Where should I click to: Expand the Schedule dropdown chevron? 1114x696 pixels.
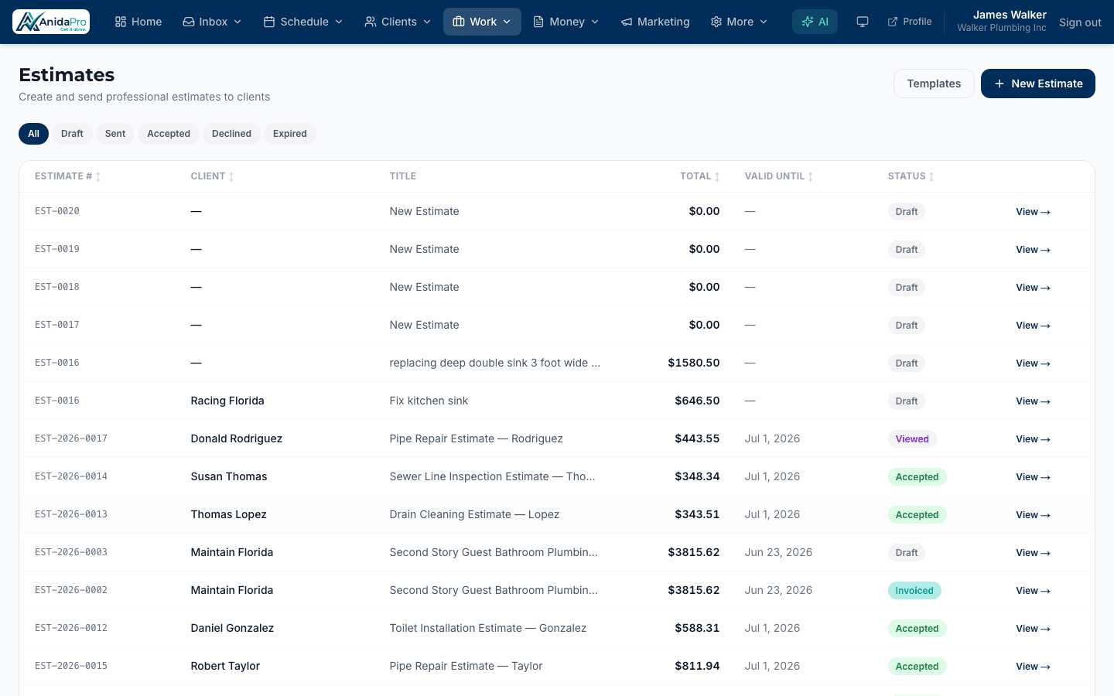(339, 22)
